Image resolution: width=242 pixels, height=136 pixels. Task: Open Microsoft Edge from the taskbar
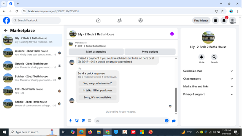[81, 132]
